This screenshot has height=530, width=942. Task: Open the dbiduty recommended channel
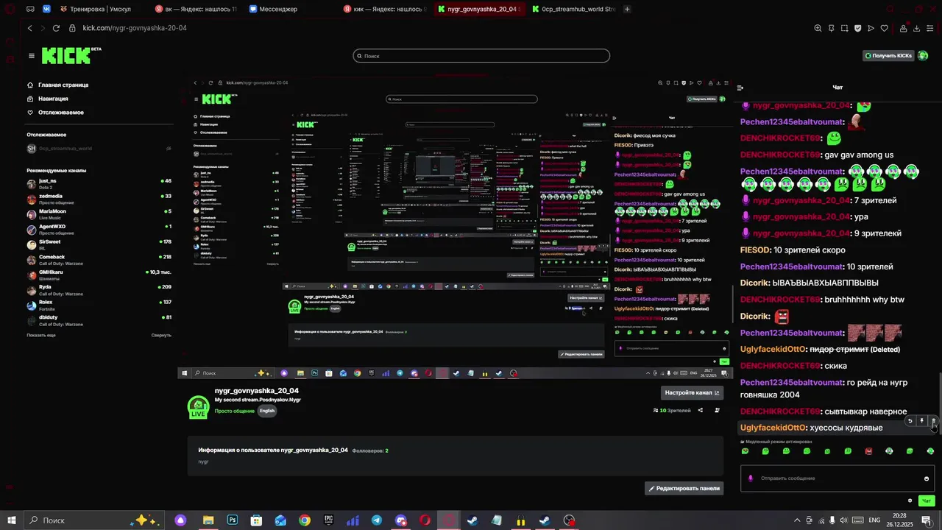point(99,321)
